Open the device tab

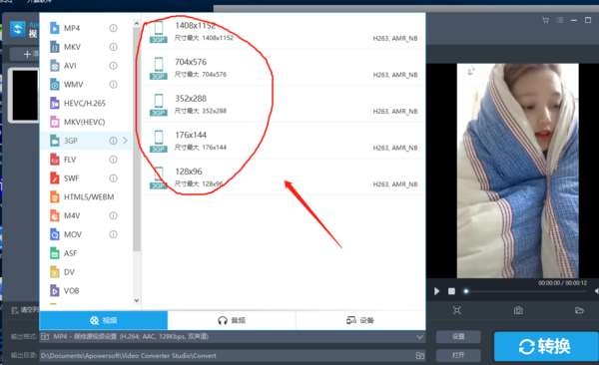coord(360,320)
